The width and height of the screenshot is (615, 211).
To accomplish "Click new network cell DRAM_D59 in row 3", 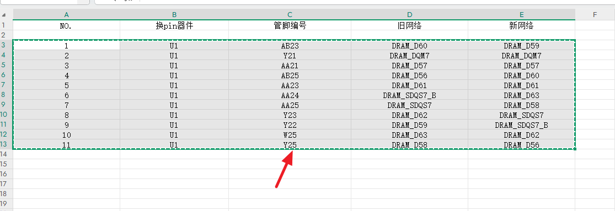I will pos(522,45).
